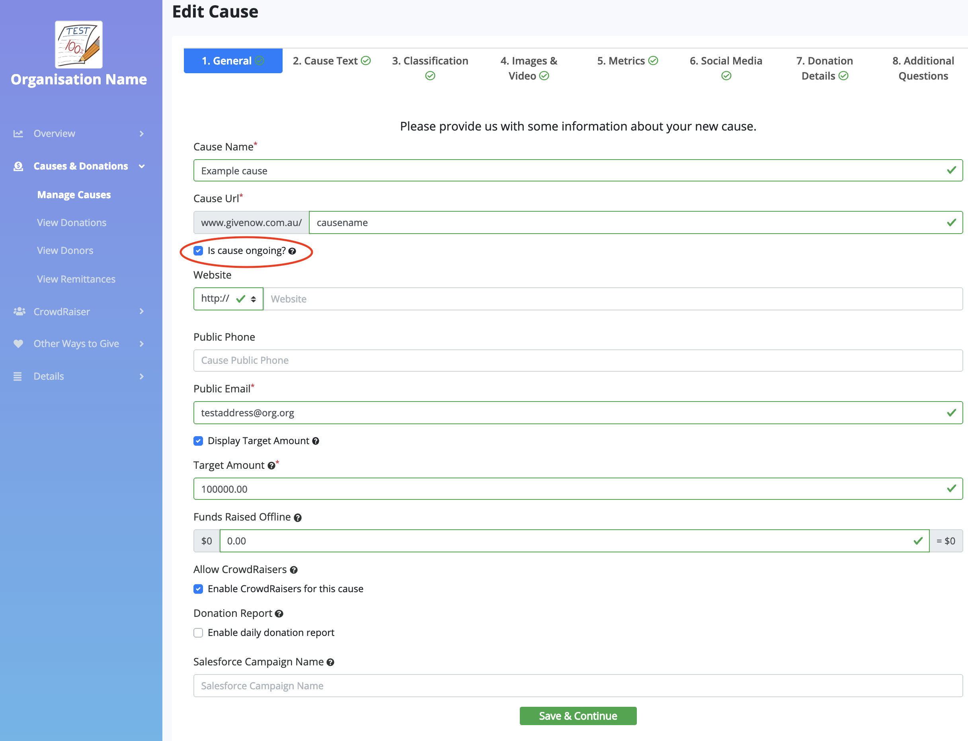Click the organisation TEST logo image
Image resolution: width=968 pixels, height=741 pixels.
pos(78,45)
